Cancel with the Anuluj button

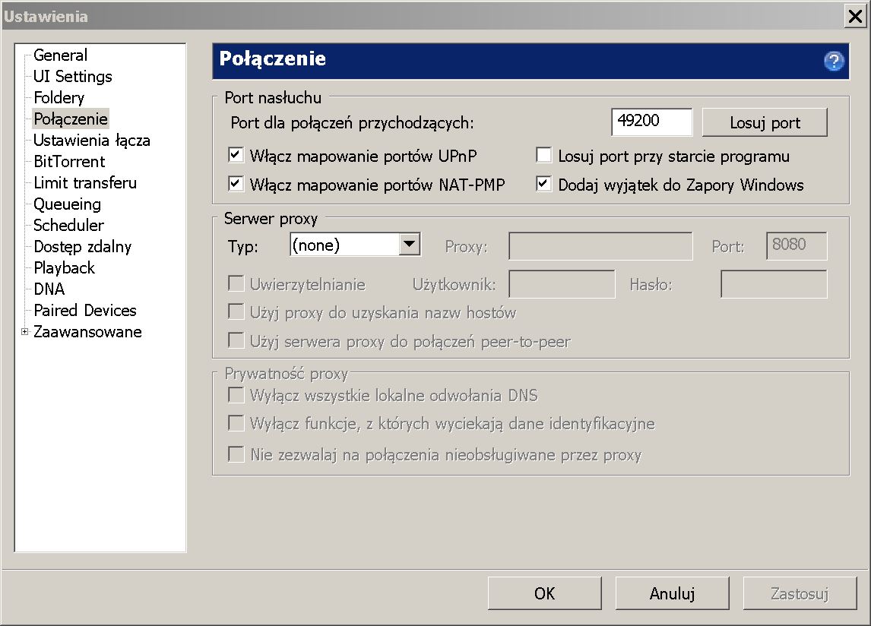point(672,593)
